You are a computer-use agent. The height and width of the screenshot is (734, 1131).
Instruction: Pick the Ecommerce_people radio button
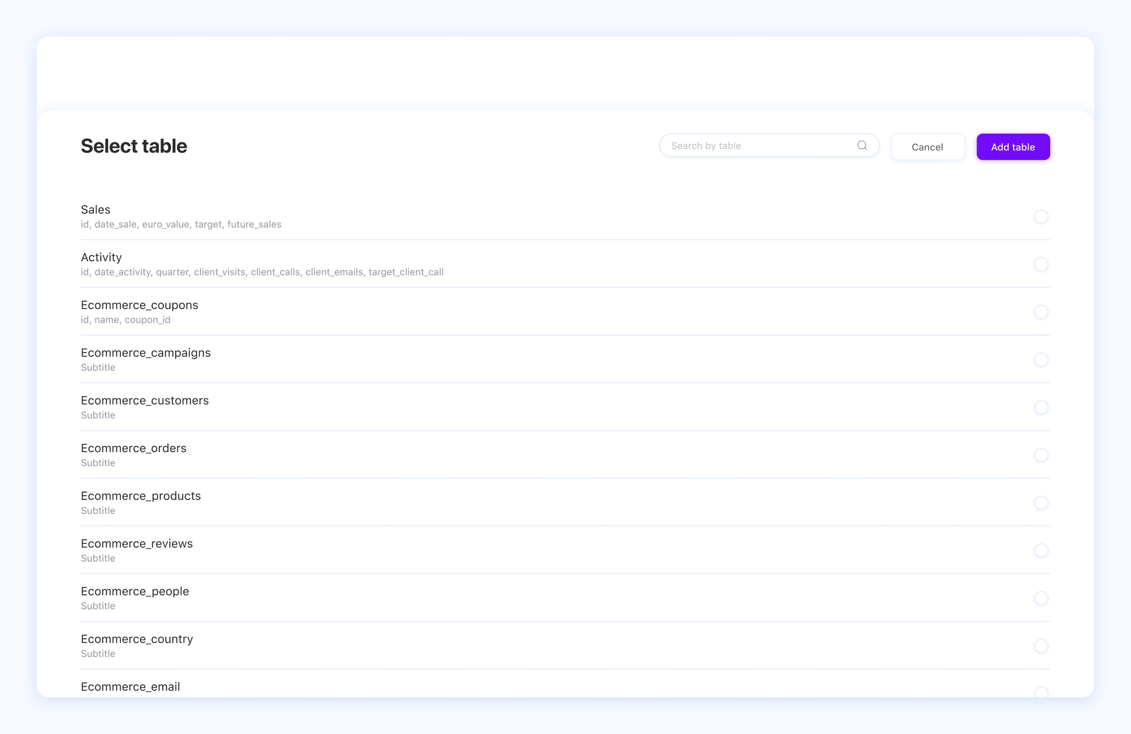[1041, 599]
